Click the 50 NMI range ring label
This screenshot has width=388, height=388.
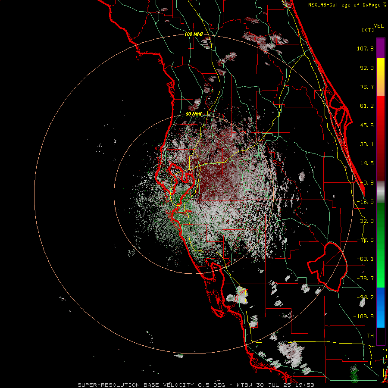click(194, 114)
